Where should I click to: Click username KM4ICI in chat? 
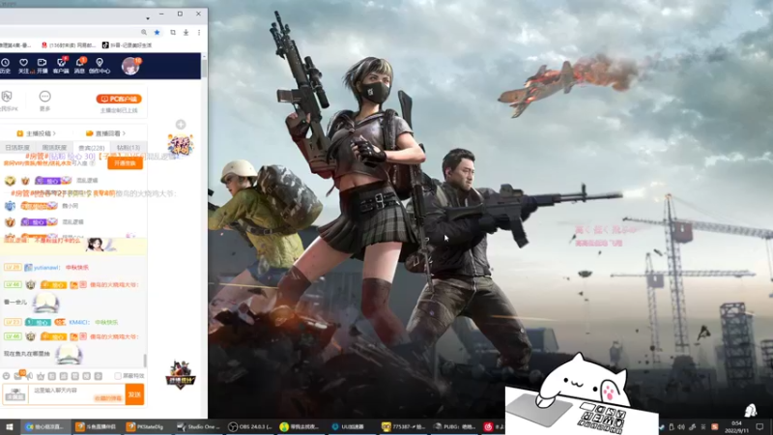pos(79,322)
